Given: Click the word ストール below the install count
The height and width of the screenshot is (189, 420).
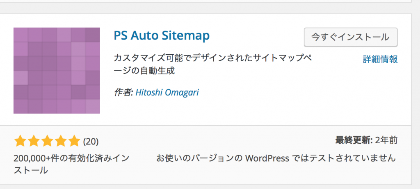Looking at the screenshot, I should 31,170.
